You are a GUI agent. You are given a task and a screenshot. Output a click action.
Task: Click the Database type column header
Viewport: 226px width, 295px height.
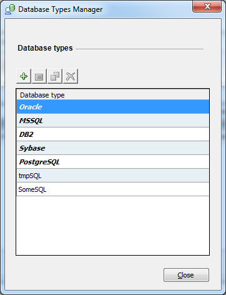pos(113,95)
